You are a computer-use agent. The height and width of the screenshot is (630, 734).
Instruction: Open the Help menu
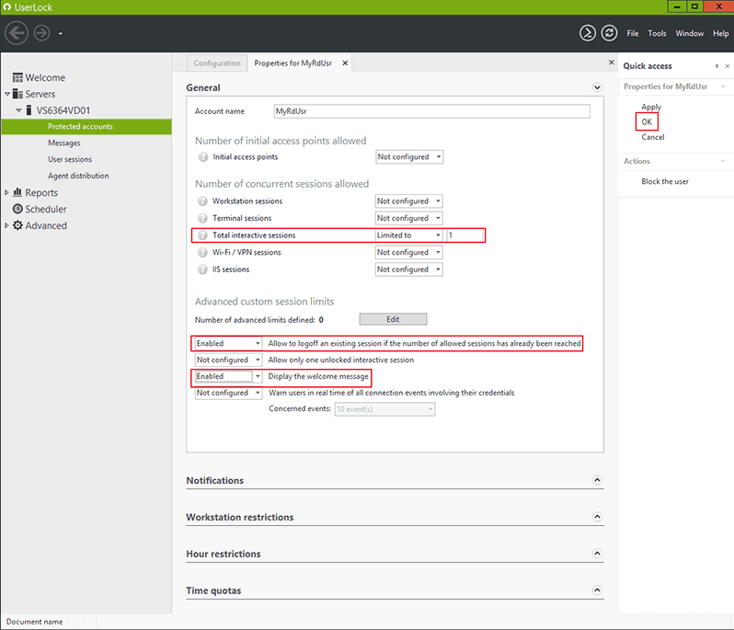[720, 33]
